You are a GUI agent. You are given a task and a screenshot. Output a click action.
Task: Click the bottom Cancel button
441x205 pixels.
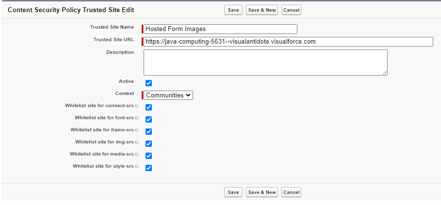[x=291, y=192]
